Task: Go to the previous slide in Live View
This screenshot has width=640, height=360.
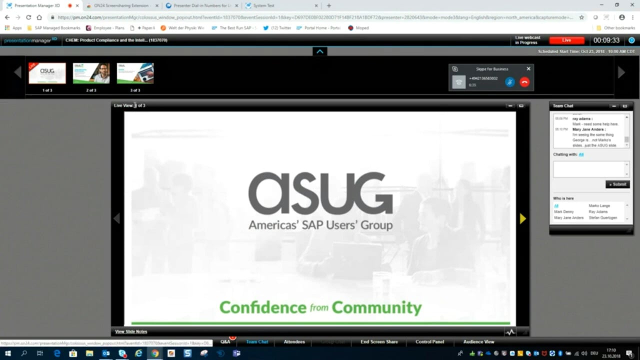Action: coord(117,218)
